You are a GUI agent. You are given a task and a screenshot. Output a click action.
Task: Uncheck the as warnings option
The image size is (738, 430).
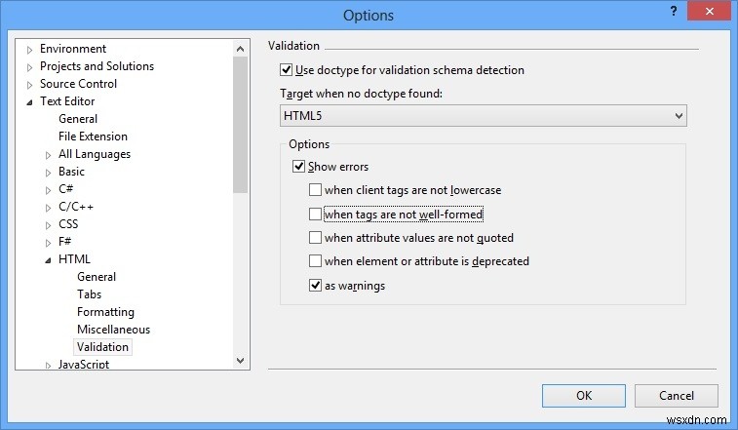pos(315,286)
